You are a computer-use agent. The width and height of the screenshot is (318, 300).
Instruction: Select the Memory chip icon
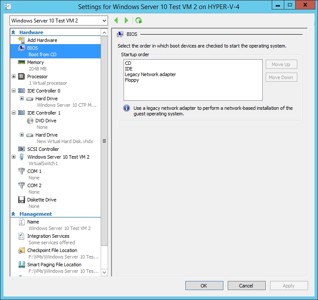click(x=22, y=62)
